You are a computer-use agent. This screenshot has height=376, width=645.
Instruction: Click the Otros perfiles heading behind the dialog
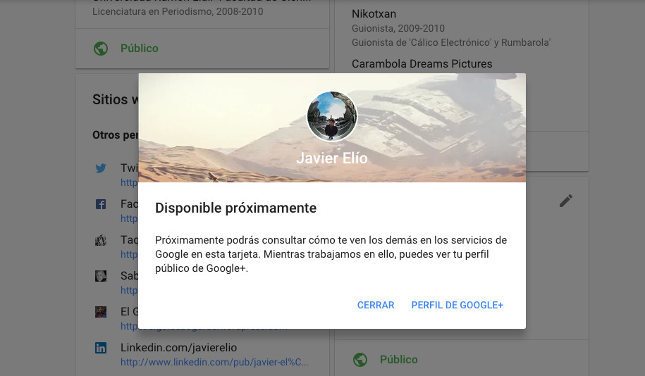[116, 134]
